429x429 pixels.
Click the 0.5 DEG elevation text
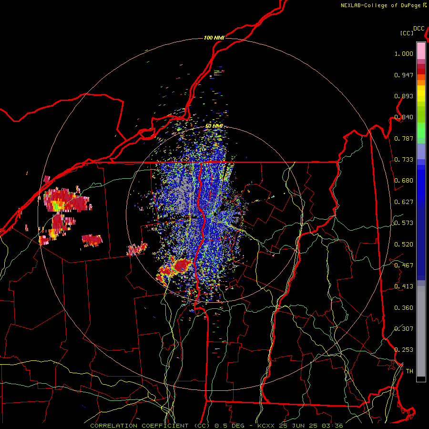230,426
